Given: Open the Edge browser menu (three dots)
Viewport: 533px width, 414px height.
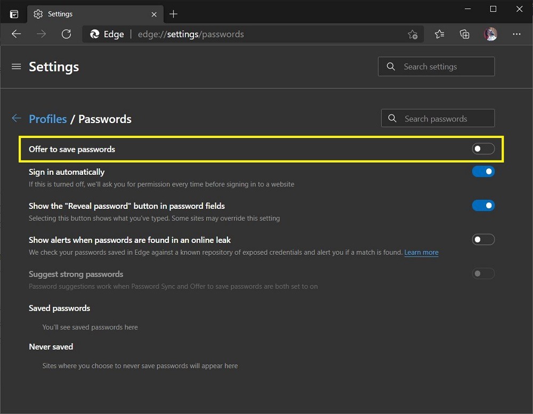Looking at the screenshot, I should point(516,34).
